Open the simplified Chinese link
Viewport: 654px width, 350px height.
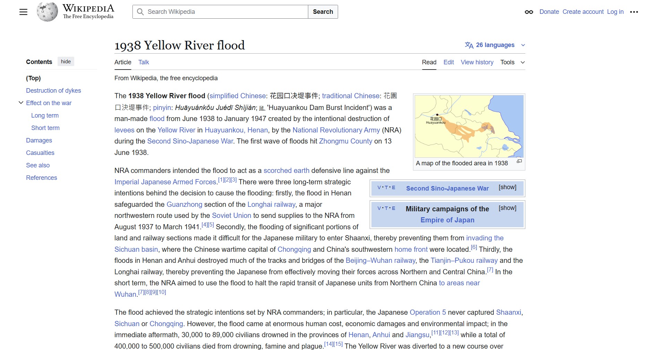pyautogui.click(x=238, y=96)
